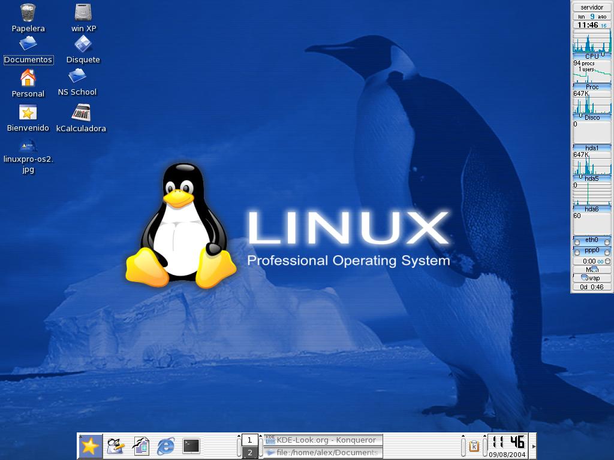This screenshot has height=460, width=614.
Task: Activate file:/home/alex/Documents taskbar entry
Action: (323, 453)
